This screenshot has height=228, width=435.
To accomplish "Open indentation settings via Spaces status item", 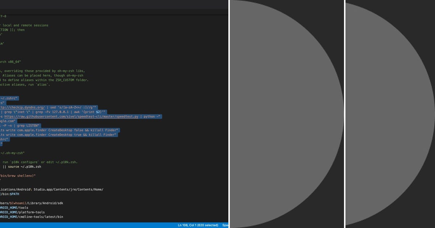I will point(225,225).
